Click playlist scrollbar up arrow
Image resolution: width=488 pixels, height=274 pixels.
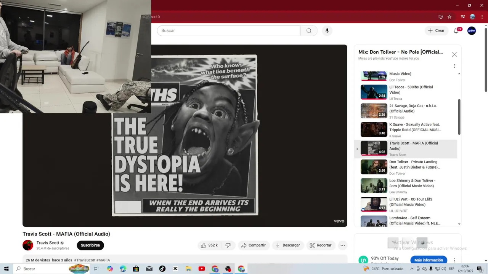(x=459, y=74)
